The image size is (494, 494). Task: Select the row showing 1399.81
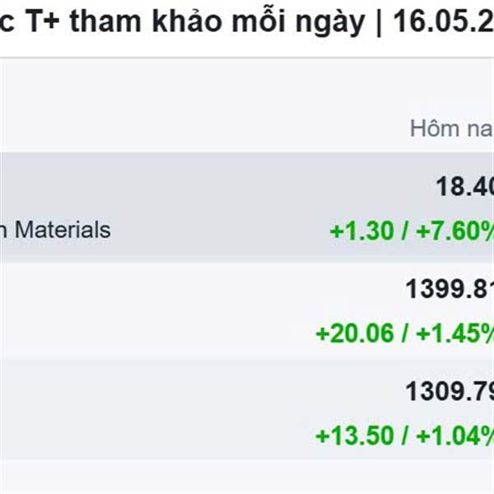point(247,310)
